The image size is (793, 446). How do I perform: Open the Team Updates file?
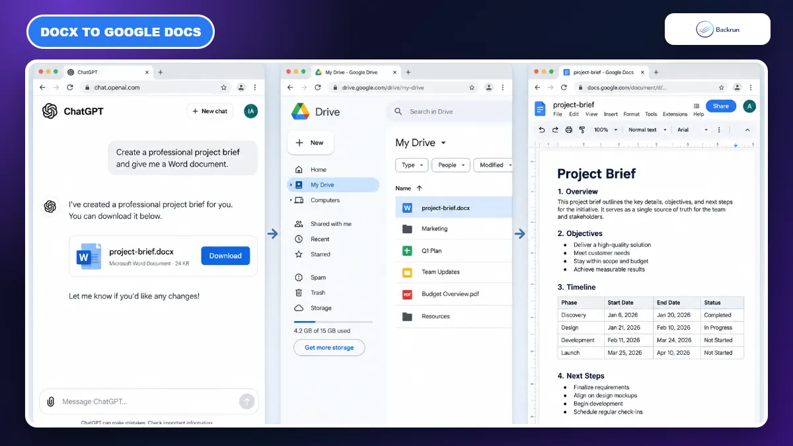[453, 272]
